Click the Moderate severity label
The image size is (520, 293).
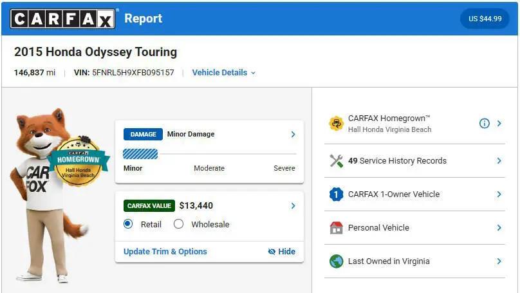(209, 168)
